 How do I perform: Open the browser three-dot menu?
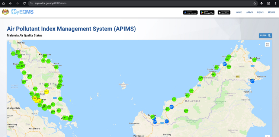click(275, 3)
